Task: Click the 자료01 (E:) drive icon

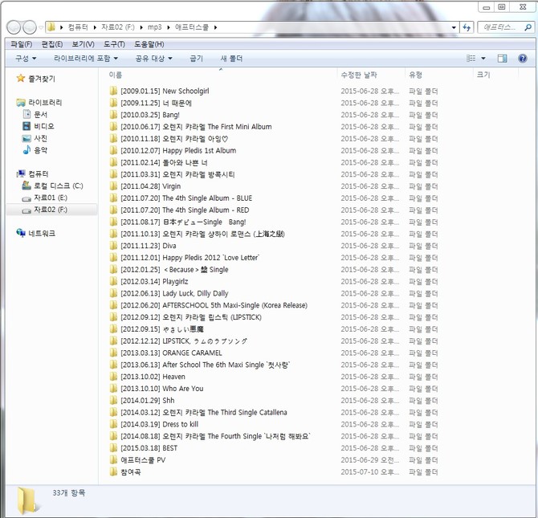Action: (26, 198)
